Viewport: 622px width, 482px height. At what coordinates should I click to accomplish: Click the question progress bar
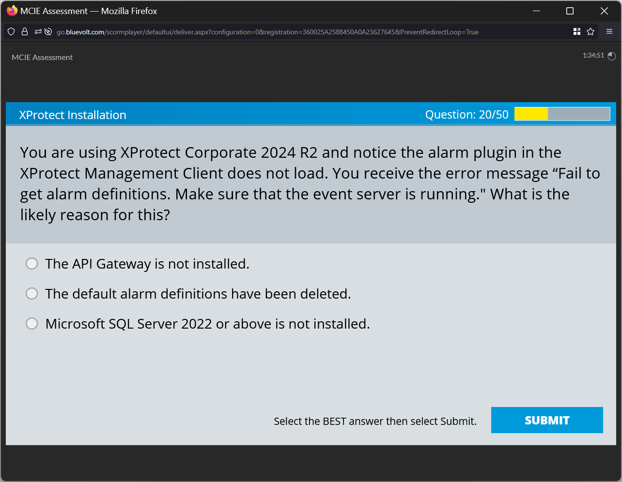tap(562, 114)
